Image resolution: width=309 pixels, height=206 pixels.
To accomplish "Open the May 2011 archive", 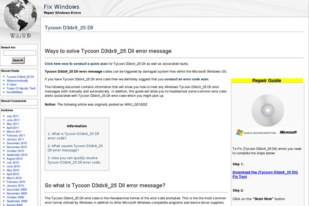I will tap(12, 124).
